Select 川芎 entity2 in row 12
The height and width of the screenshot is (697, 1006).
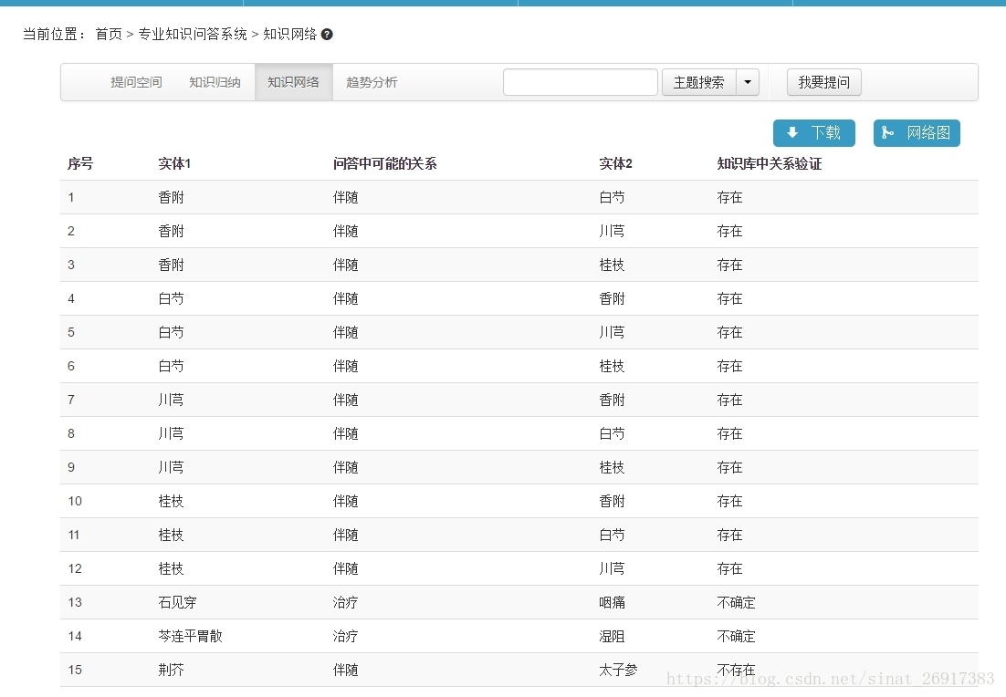[x=612, y=568]
